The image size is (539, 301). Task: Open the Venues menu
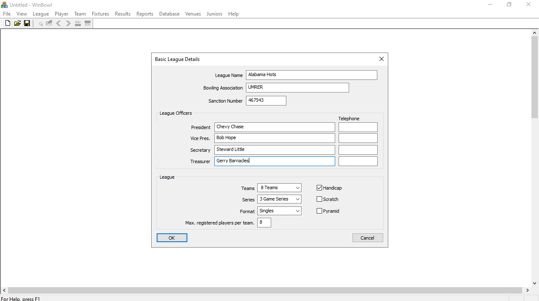point(193,14)
